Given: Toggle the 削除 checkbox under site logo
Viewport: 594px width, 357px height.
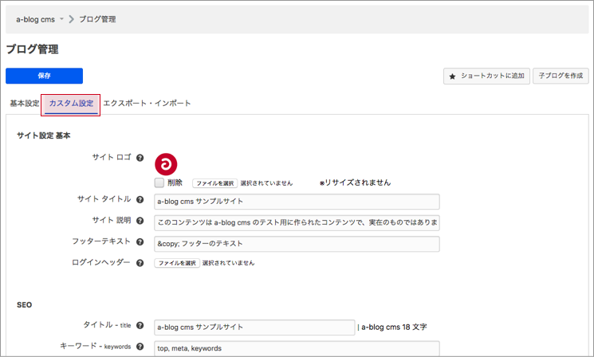Looking at the screenshot, I should pos(159,182).
